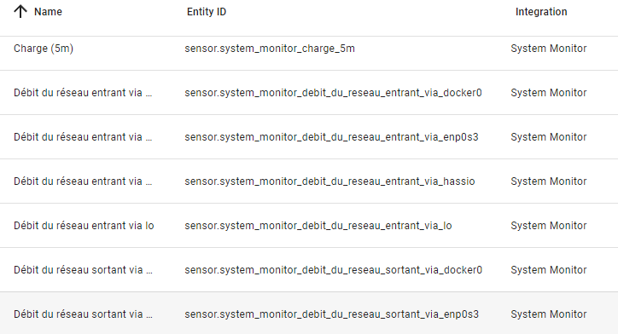
Task: Click System Monitor in the Charge (5m) row
Action: (x=549, y=49)
